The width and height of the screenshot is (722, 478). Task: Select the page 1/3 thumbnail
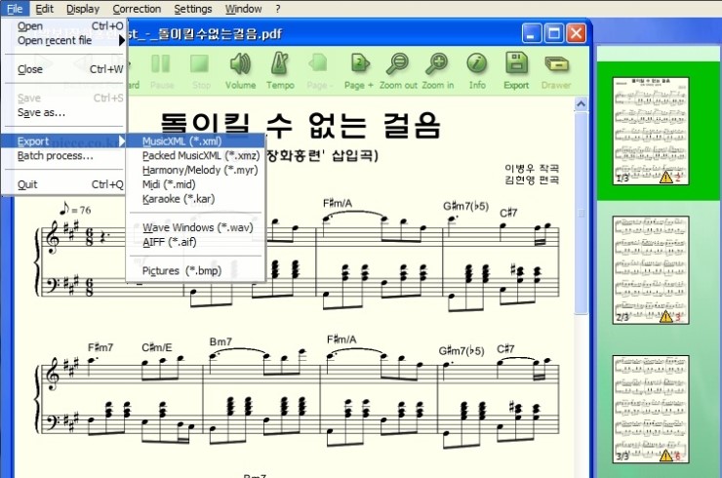coord(651,131)
